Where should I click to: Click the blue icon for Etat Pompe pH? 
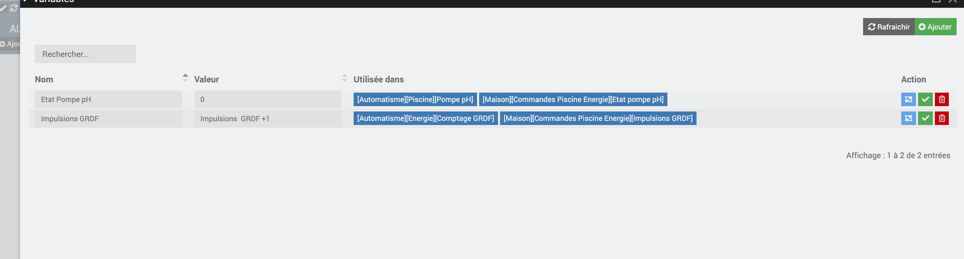(x=908, y=99)
